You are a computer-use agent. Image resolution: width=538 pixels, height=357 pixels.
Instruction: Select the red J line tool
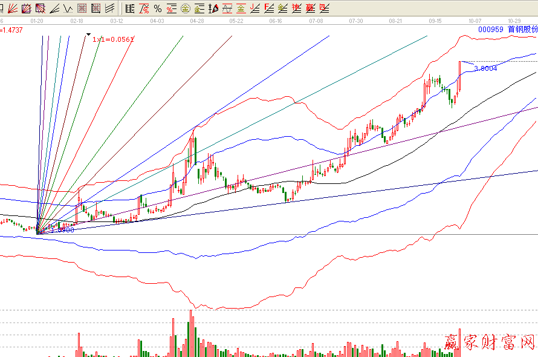(254, 8)
